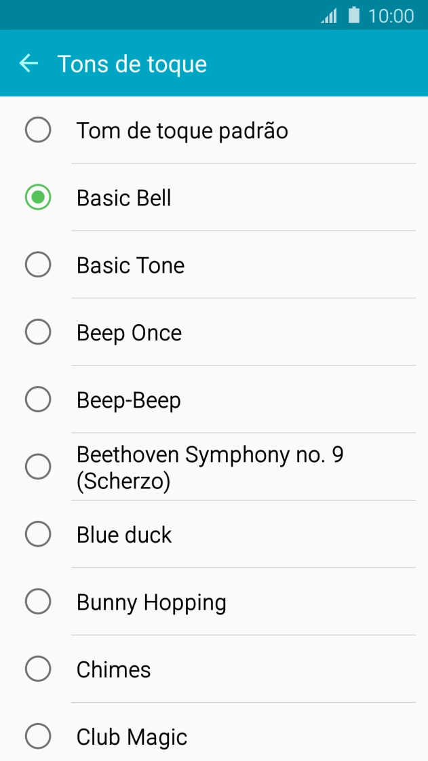Choose the Beep Once radio button
Image resolution: width=428 pixels, height=761 pixels.
click(38, 332)
